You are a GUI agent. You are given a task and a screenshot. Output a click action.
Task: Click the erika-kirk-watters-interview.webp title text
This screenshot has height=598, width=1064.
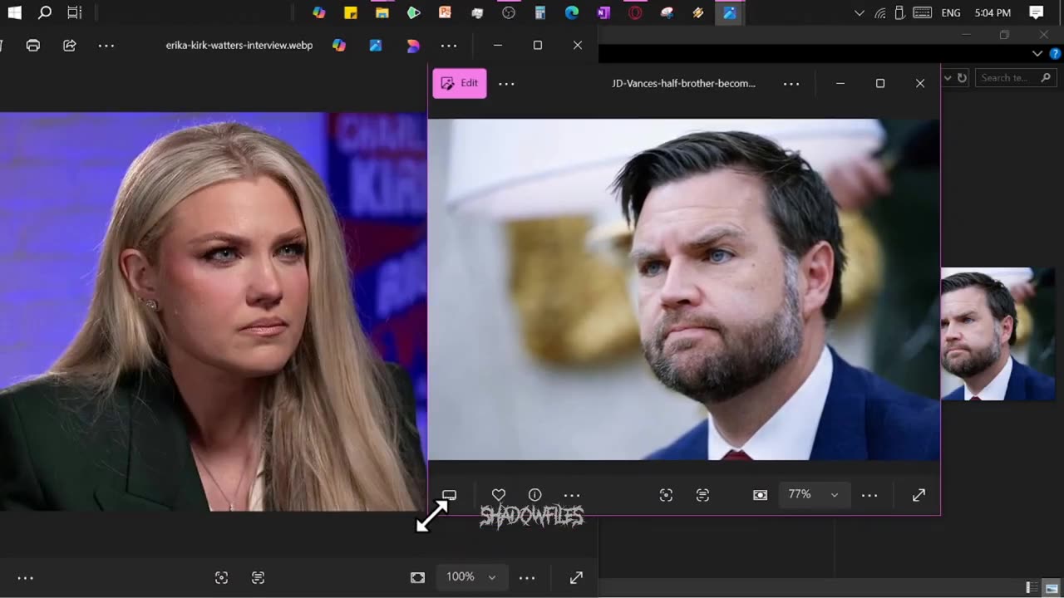click(239, 46)
